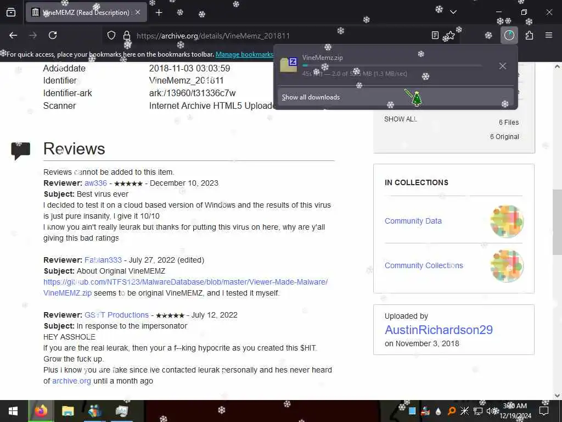Click the Addeddate value 2018-11-03 03:03:59
The image size is (562, 422).
click(x=189, y=68)
